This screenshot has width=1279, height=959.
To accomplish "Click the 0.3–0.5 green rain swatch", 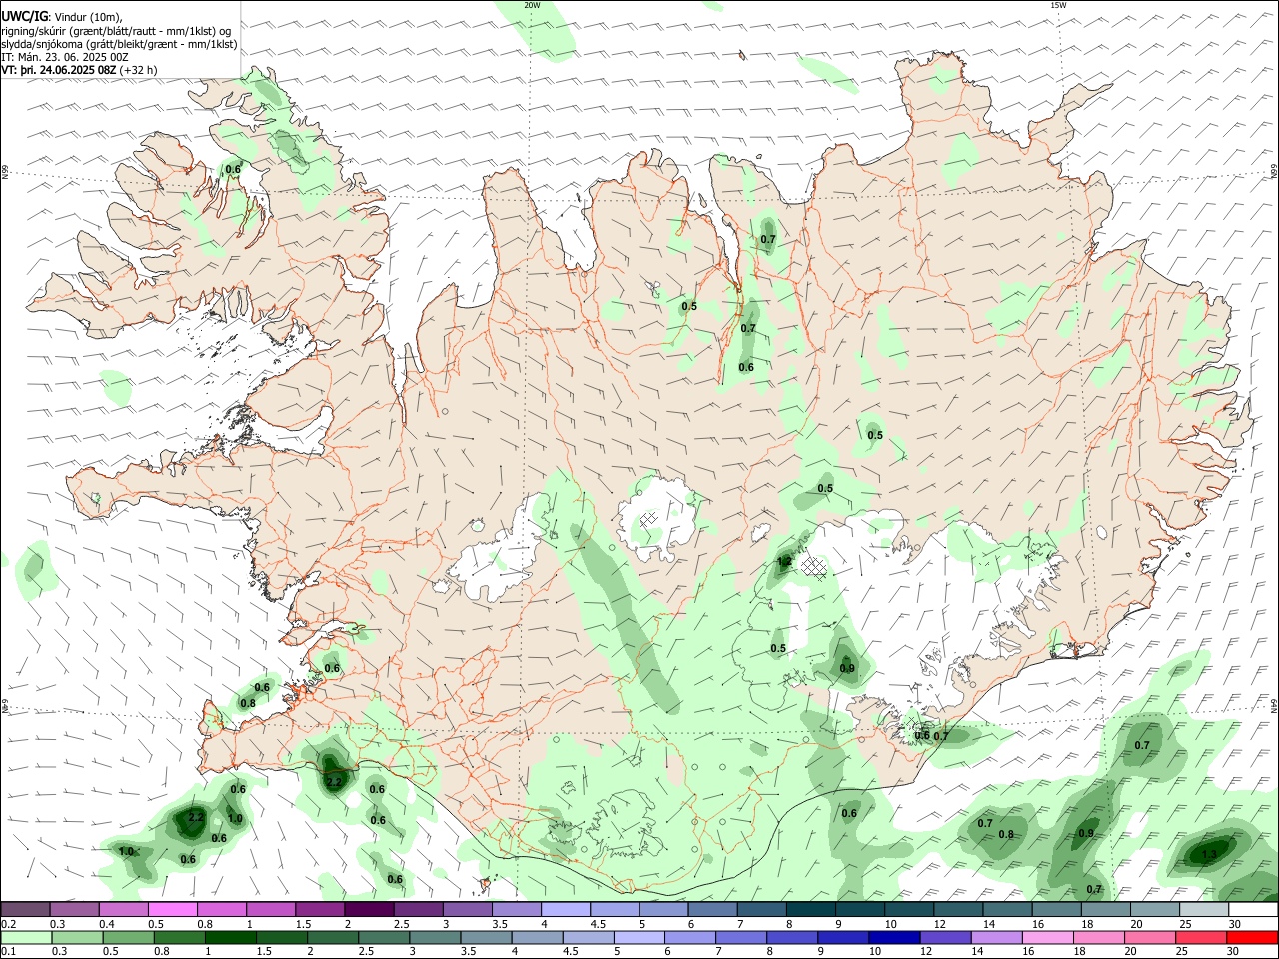I will click(76, 938).
